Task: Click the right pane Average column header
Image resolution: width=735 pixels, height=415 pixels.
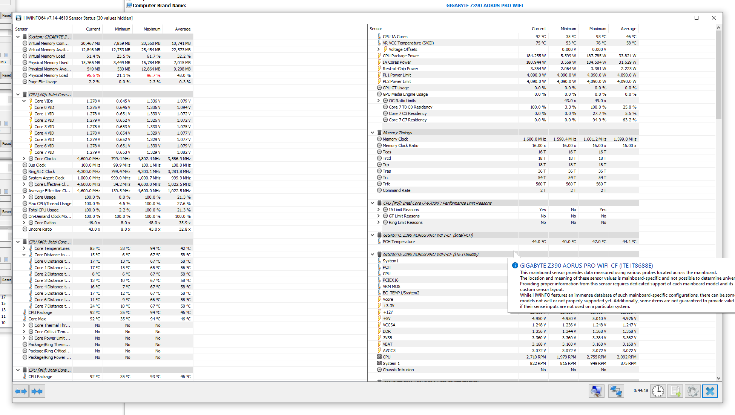Action: pos(628,29)
